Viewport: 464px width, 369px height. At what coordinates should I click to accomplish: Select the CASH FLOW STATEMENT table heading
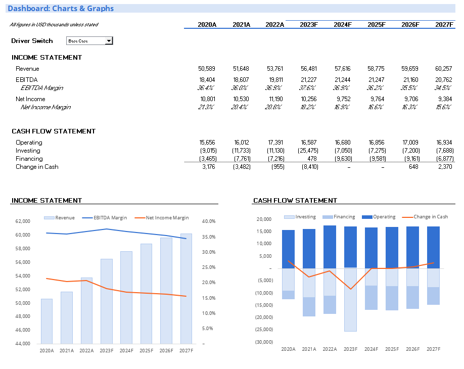tap(54, 131)
